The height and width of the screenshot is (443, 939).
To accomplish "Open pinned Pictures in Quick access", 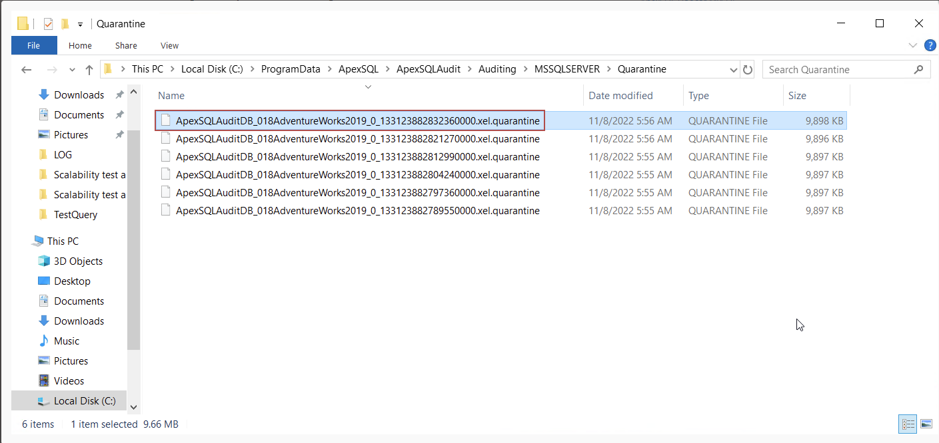I will coord(71,135).
